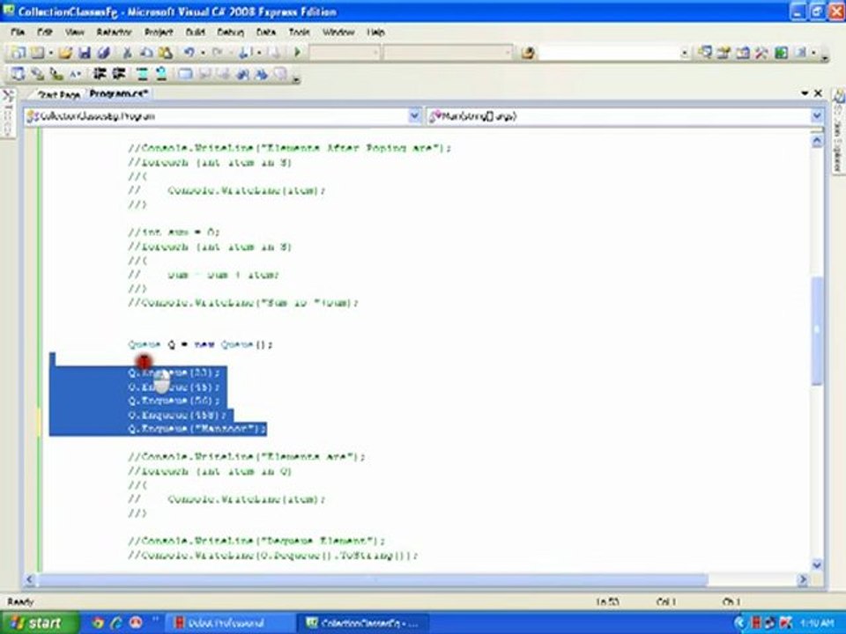Open the Toolbox from the toolbar icon

pos(761,52)
